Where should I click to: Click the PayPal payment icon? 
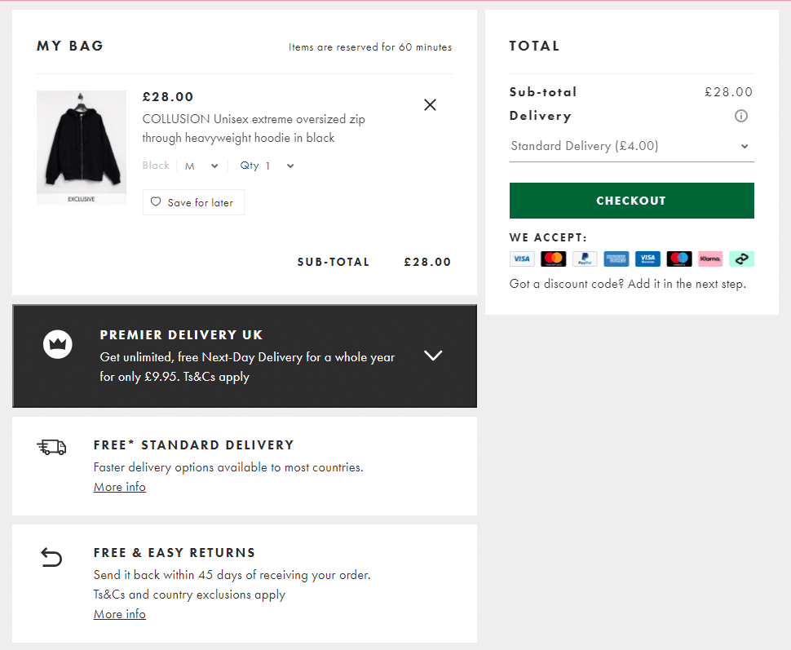click(585, 259)
